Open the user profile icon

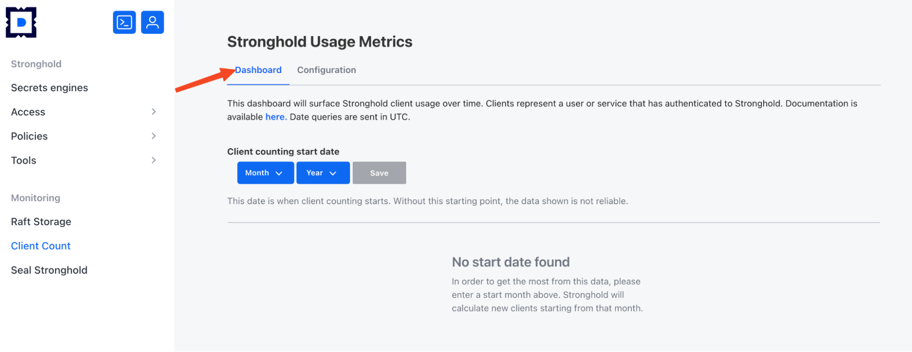tap(152, 22)
